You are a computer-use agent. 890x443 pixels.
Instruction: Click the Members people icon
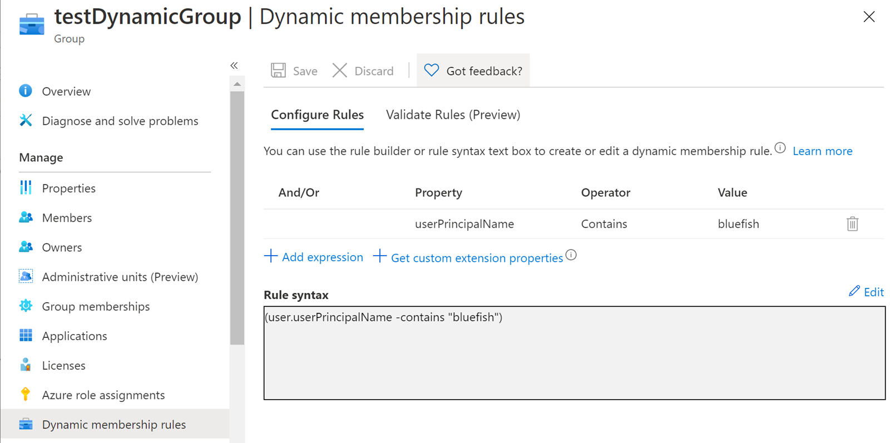click(26, 217)
